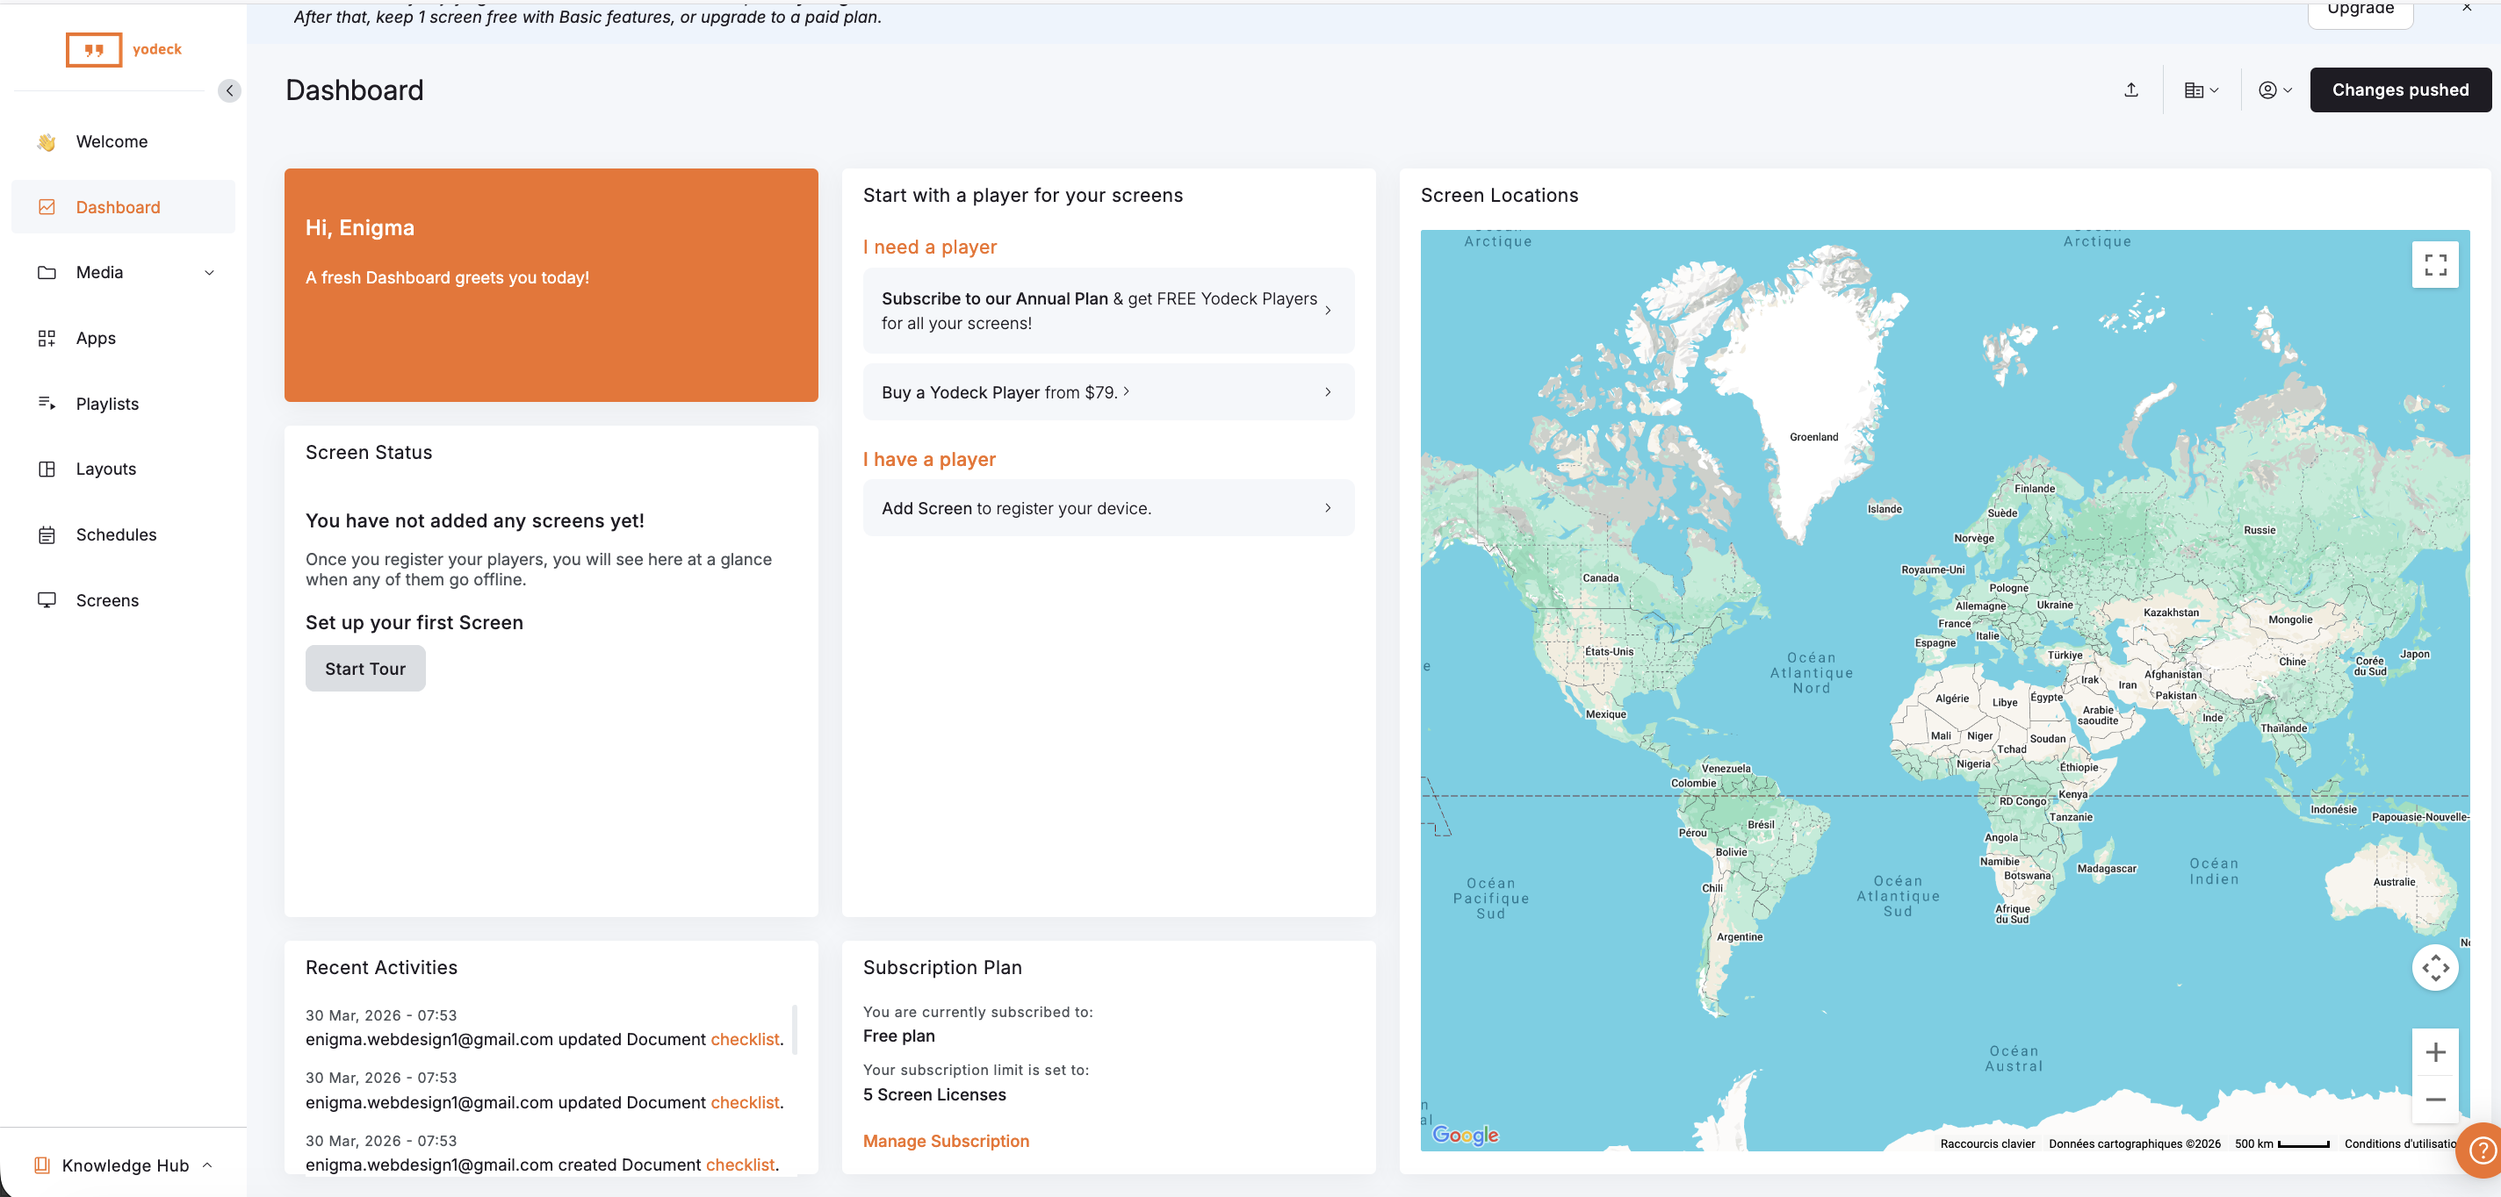The height and width of the screenshot is (1197, 2501).
Task: Open the workspace list dropdown
Action: tap(2200, 90)
